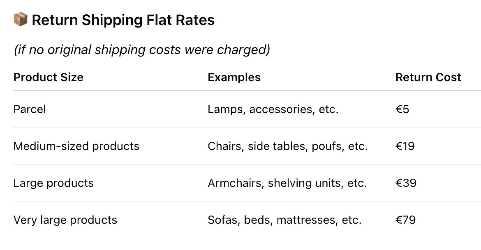The height and width of the screenshot is (250, 481).
Task: Select the Product Size column header
Action: [49, 77]
